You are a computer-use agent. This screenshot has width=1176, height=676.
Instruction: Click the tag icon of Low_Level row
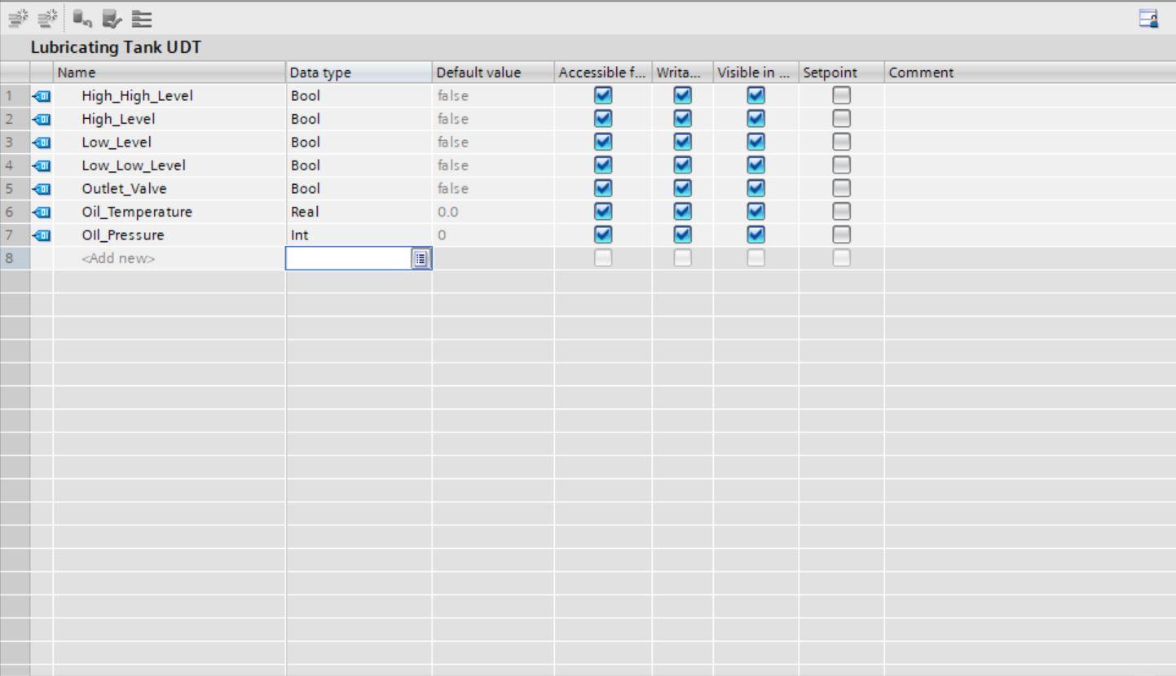point(42,143)
